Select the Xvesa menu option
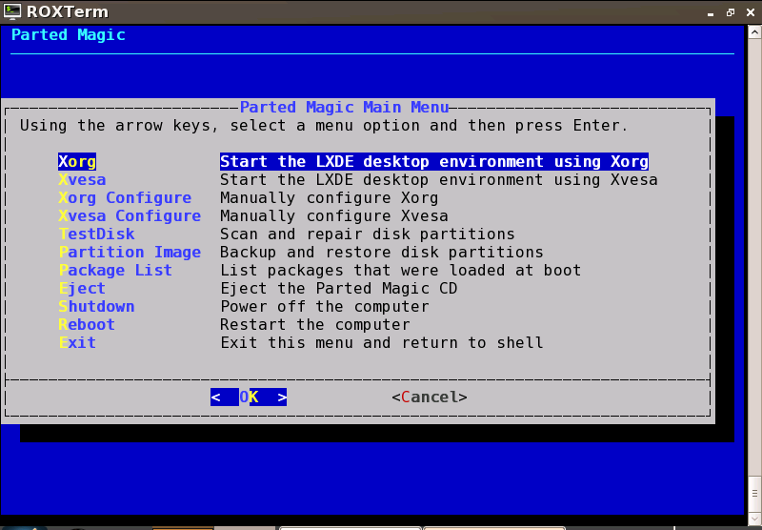Viewport: 762px width, 530px height. coord(82,180)
